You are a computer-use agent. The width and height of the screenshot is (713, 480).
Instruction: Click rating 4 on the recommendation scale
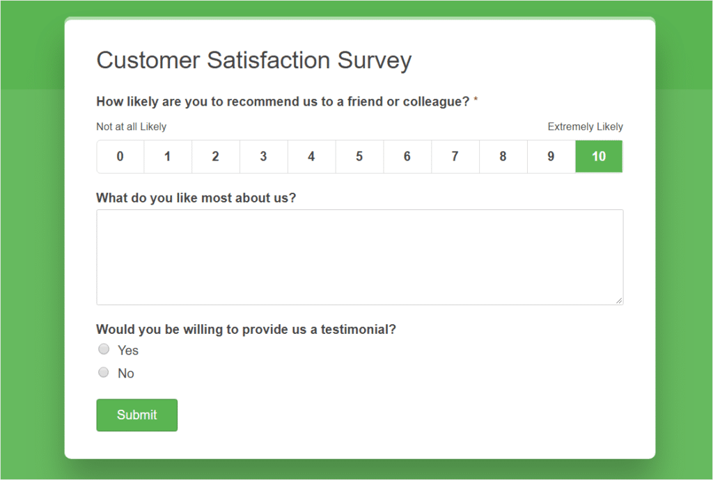click(311, 157)
